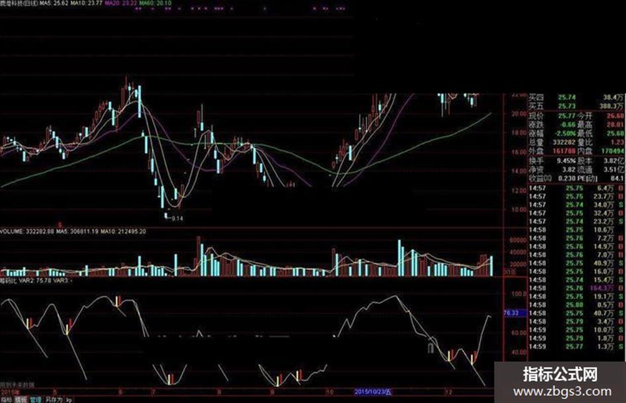The width and height of the screenshot is (626, 403).
Task: Click the 现价 current price 25.77
Action: 566,116
